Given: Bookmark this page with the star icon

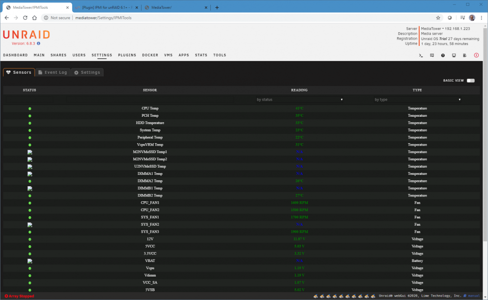Looking at the screenshot, I should pyautogui.click(x=438, y=18).
